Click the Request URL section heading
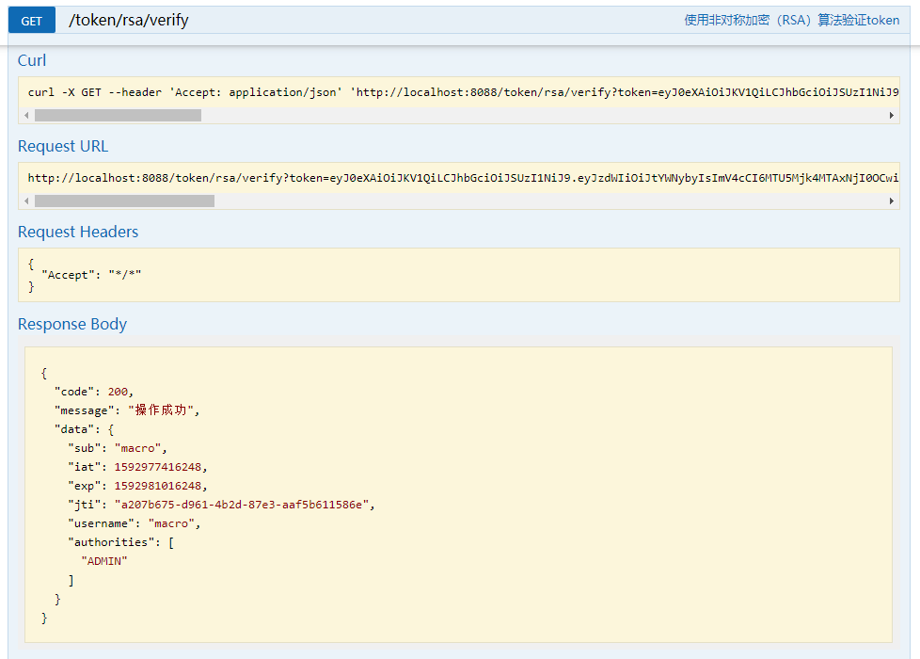The width and height of the screenshot is (920, 659). click(63, 146)
